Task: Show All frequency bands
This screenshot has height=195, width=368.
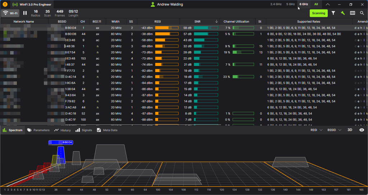Action: point(316,4)
